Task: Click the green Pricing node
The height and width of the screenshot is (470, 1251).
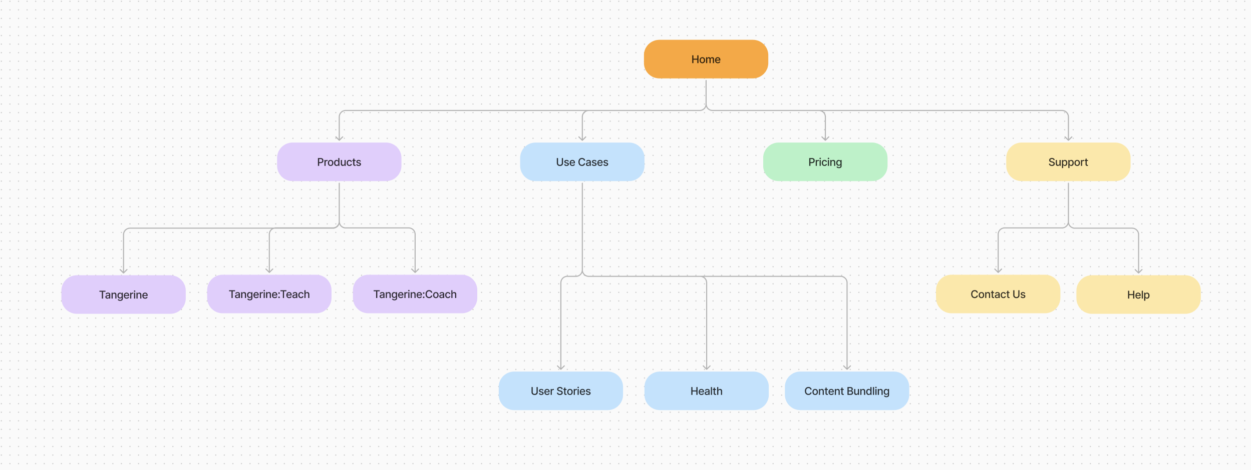Action: click(x=825, y=162)
